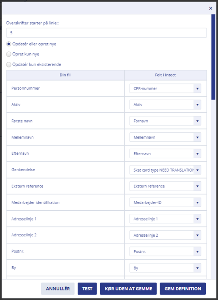Choose the 'Opret kun nye' radio button
218x300 pixels.
9,54
